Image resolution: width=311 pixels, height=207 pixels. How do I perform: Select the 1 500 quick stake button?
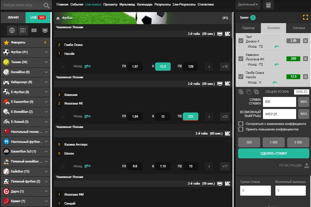[x=273, y=142]
